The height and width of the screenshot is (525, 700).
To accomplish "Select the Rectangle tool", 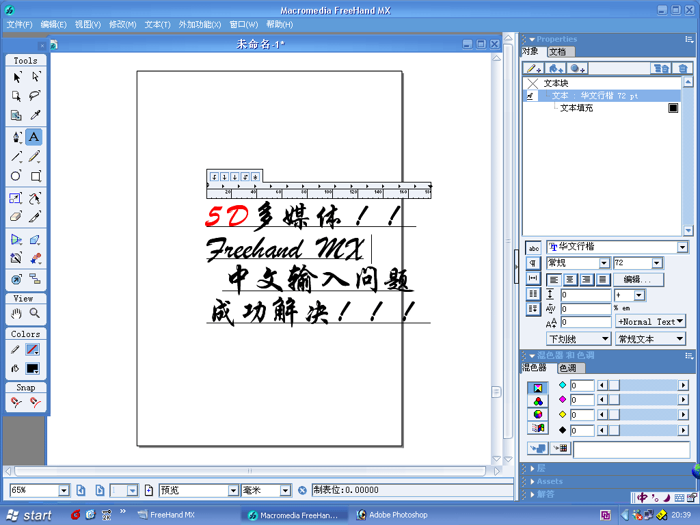I will coord(36,176).
